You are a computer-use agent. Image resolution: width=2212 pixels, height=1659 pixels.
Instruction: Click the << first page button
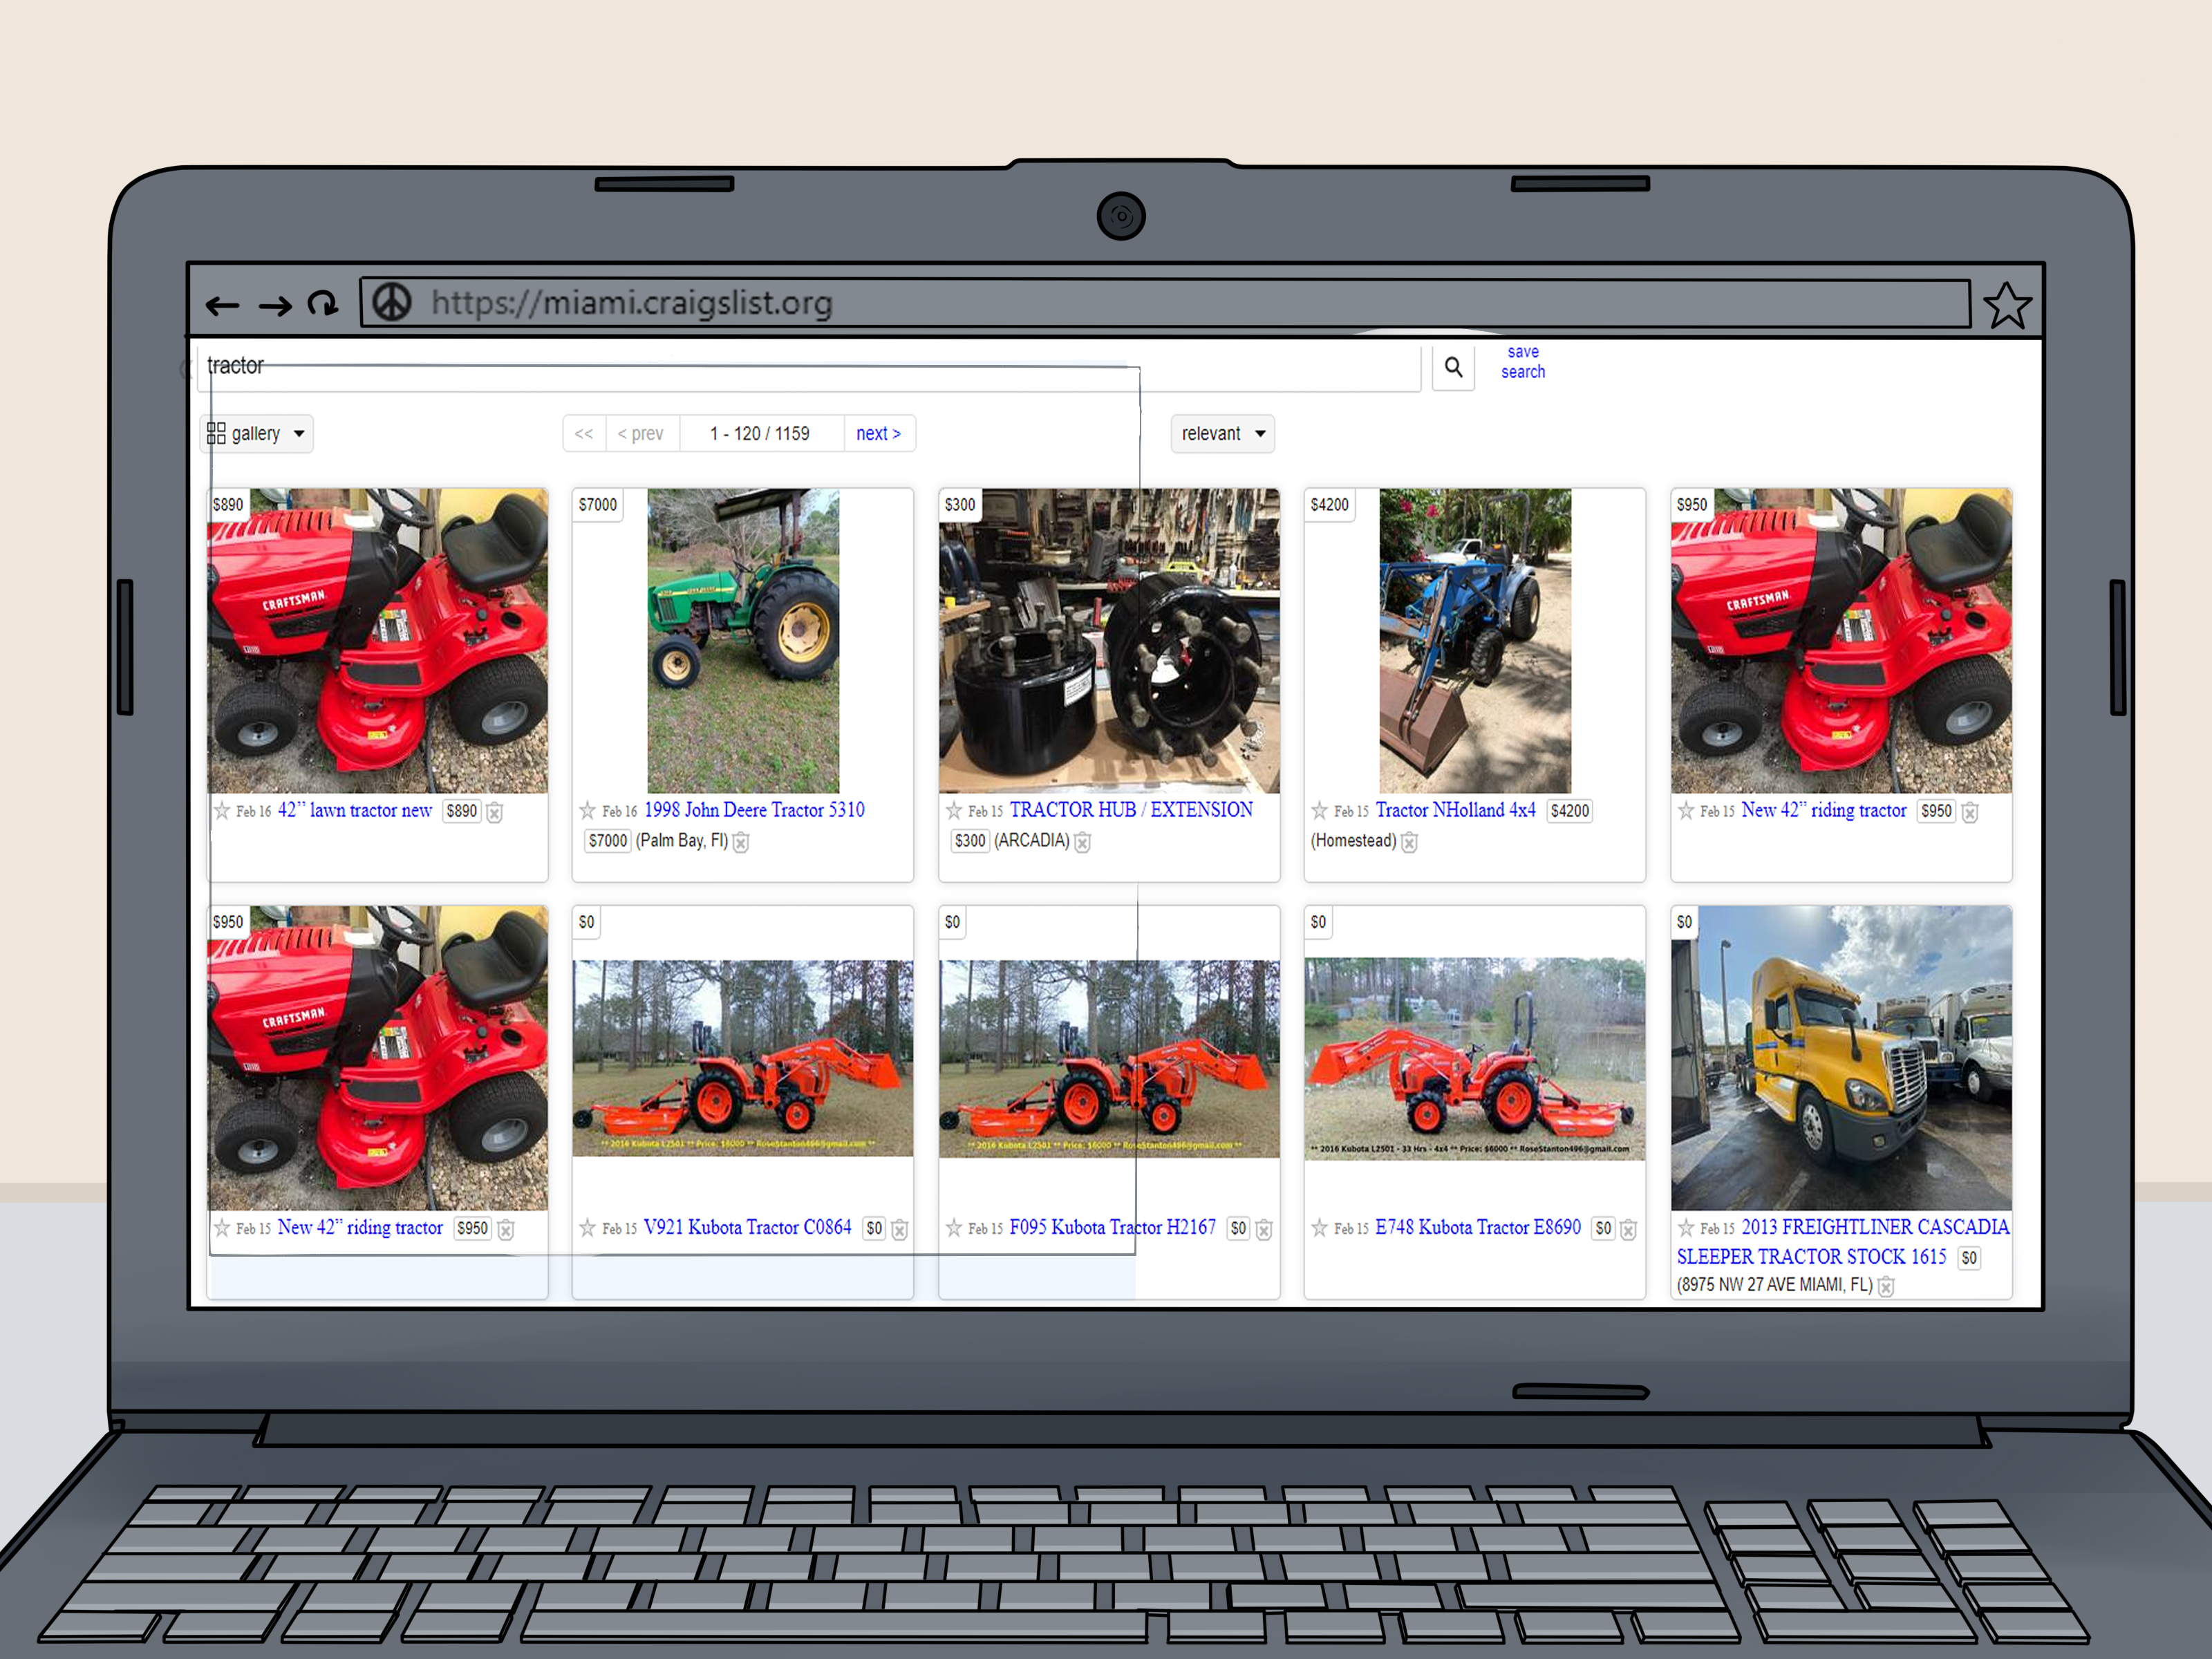click(584, 434)
